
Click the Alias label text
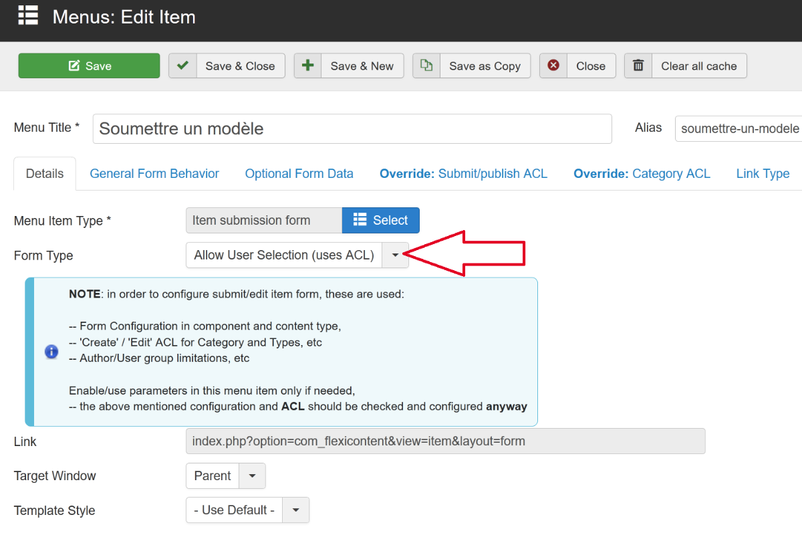tap(648, 128)
